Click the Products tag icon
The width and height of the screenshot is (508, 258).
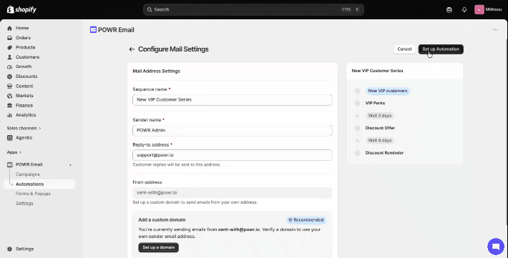point(10,47)
